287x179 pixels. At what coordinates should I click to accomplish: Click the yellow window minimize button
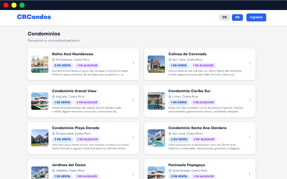tap(14, 5)
